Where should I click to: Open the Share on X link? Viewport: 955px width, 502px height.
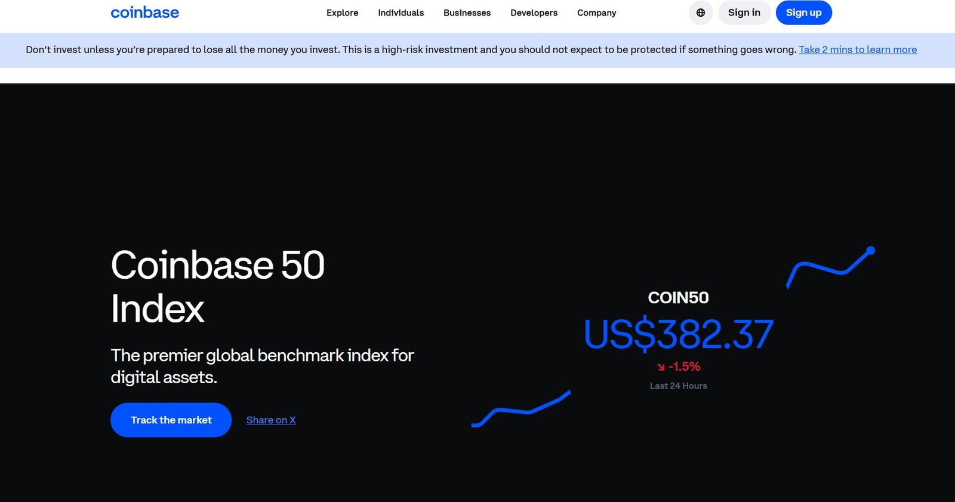[271, 420]
